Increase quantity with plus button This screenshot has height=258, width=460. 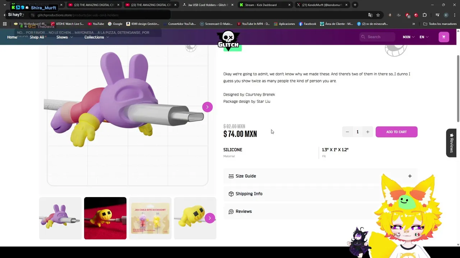pos(368,132)
